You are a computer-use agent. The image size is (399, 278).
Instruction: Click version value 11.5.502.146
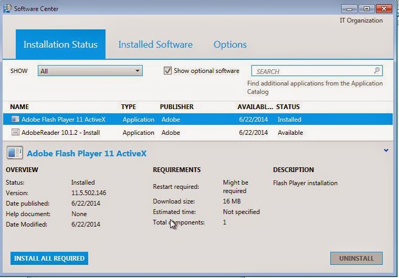coord(89,193)
